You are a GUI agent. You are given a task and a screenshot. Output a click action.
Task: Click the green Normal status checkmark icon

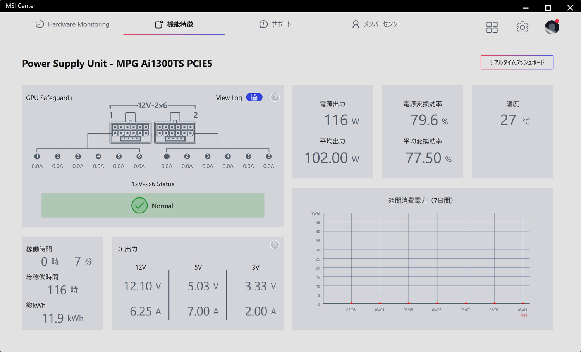click(139, 206)
